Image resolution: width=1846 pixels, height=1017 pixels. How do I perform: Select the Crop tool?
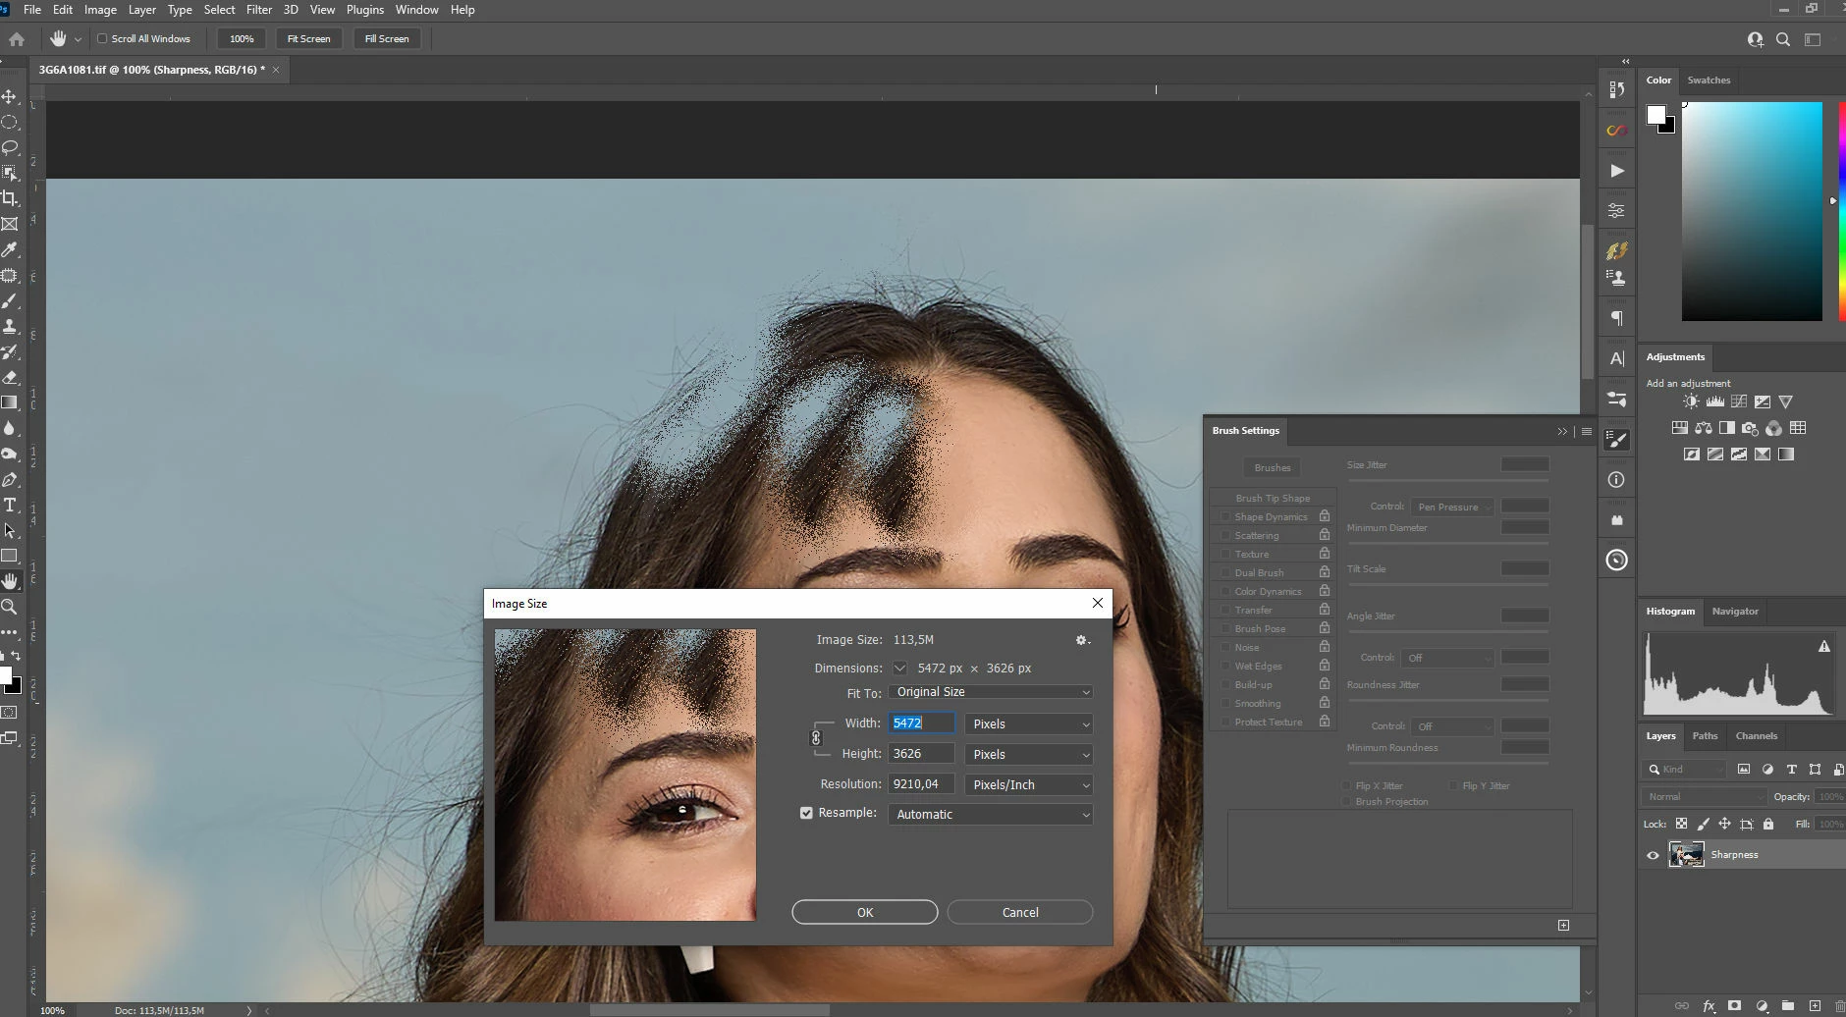(10, 198)
